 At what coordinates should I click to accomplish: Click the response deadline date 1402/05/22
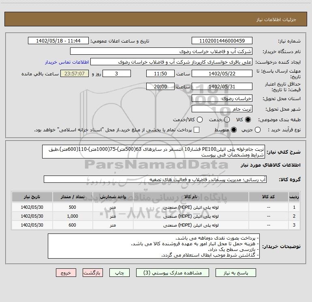[222, 73]
